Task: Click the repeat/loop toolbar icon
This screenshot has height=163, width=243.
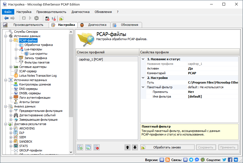Action: coord(37,18)
